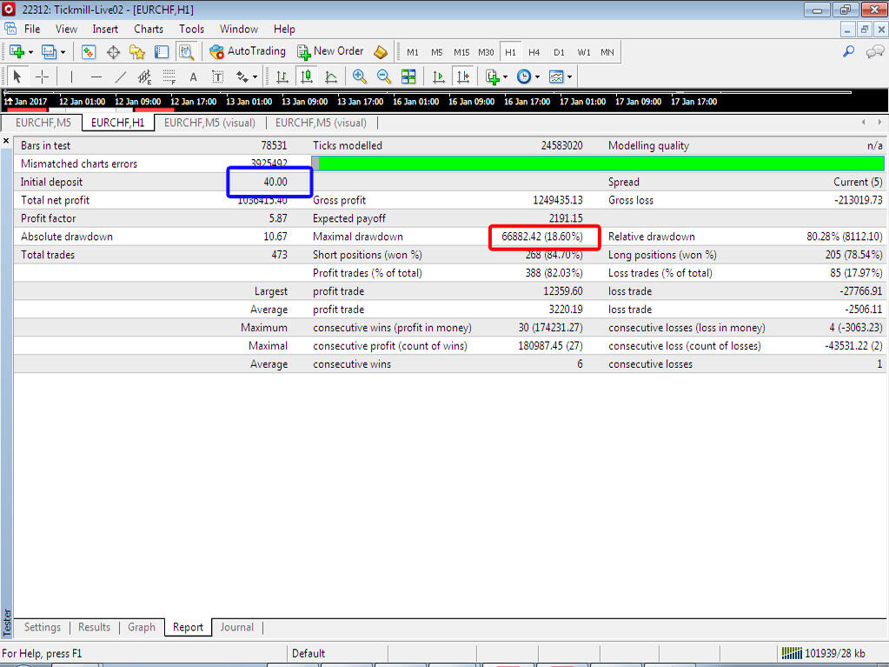Open the Tools menu
The image size is (889, 667).
tap(192, 29)
